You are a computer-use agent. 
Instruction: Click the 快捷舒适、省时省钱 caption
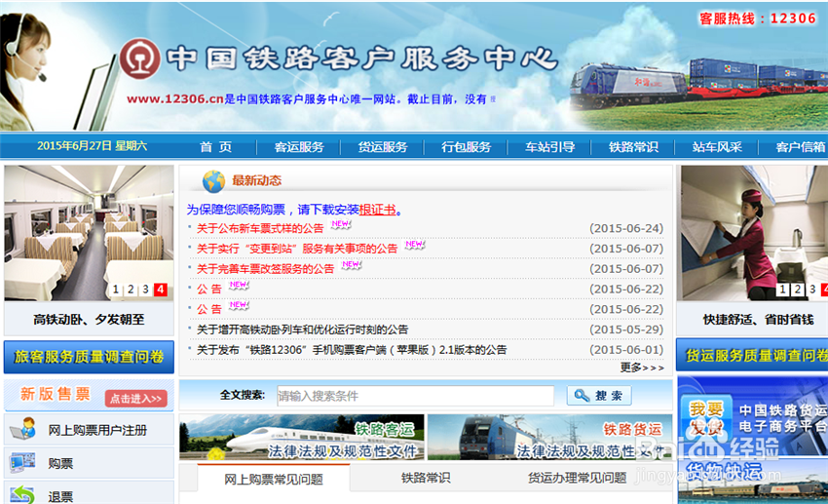pos(758,319)
